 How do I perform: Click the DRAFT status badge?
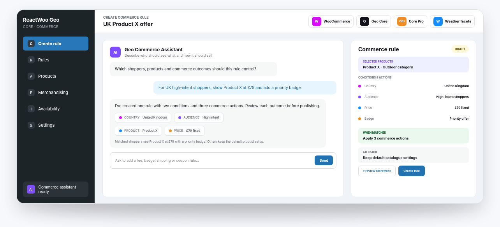(460, 49)
